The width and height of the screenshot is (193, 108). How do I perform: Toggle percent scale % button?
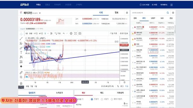118,86
